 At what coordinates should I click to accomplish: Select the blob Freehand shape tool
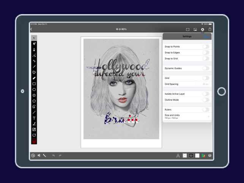click(34, 73)
